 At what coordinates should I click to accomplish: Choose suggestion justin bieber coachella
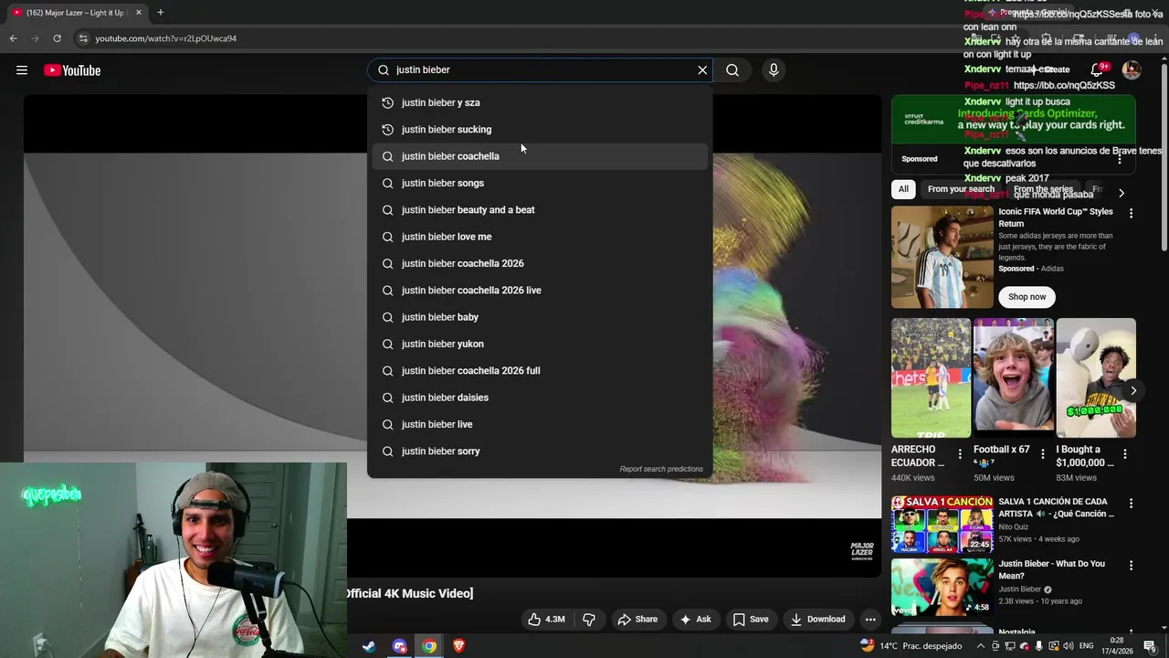coord(540,156)
